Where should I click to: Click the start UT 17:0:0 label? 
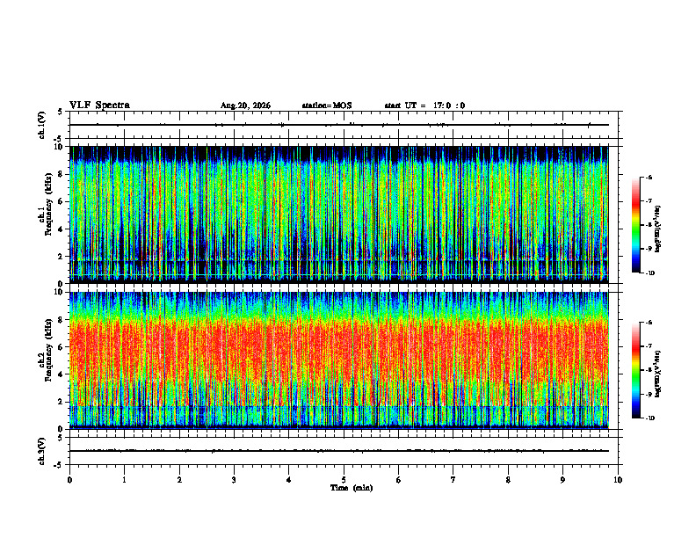point(424,105)
